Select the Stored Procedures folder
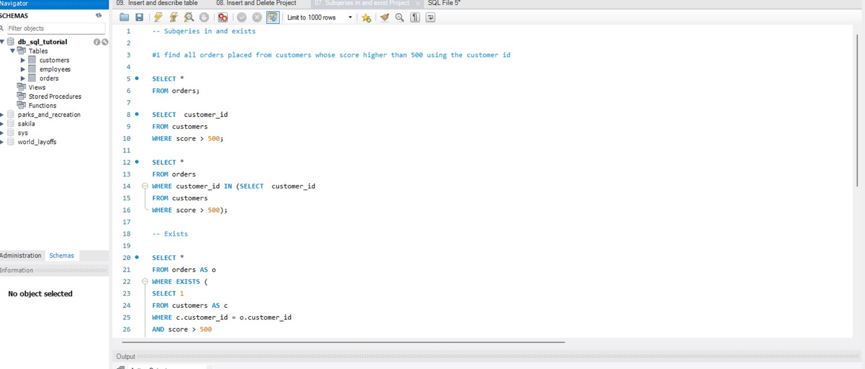The width and height of the screenshot is (865, 369). 55,96
